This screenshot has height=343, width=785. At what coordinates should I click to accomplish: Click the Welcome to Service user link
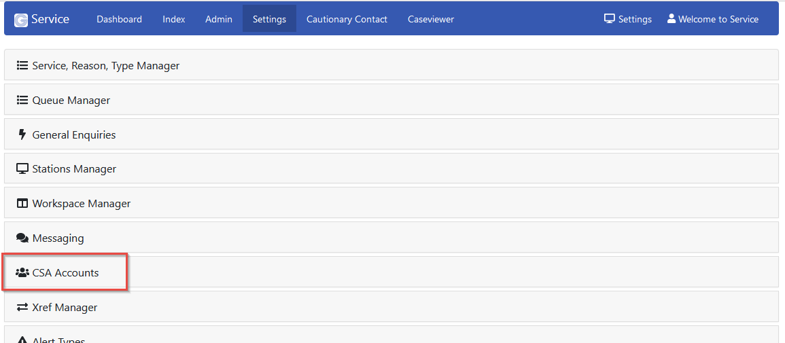tap(712, 19)
